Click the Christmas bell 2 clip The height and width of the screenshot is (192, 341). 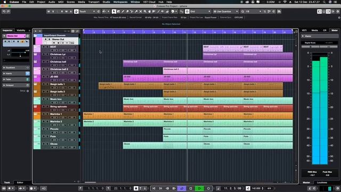[228, 71]
